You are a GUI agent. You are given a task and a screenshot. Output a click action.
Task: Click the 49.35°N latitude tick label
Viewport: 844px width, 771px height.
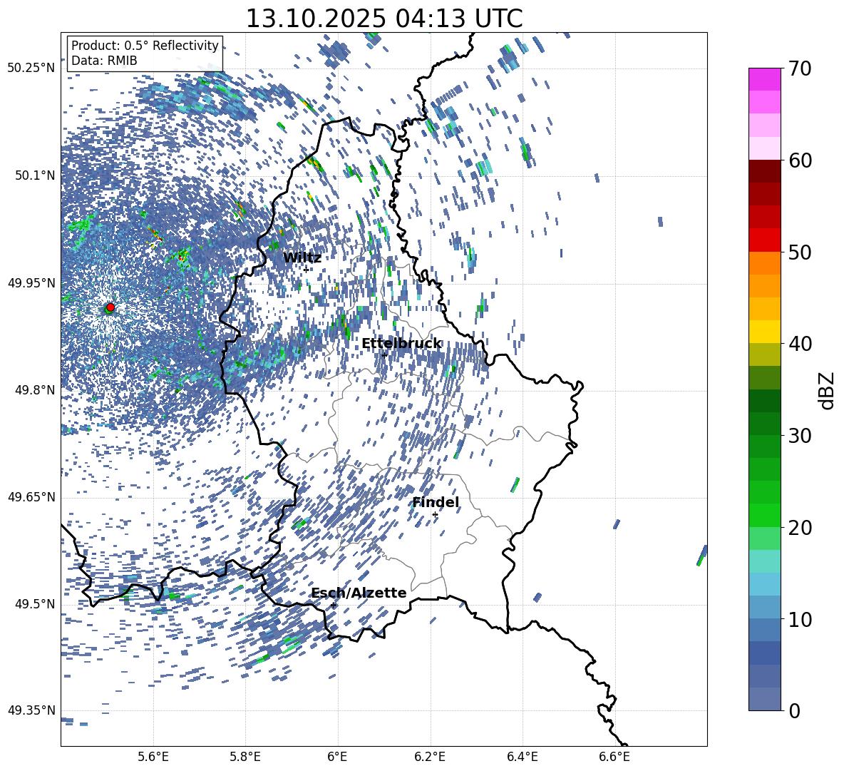point(31,710)
